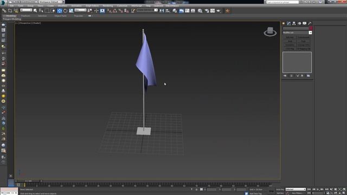Switch to the Freeform ribbon tab
This screenshot has width=347, height=195.
[x=25, y=16]
